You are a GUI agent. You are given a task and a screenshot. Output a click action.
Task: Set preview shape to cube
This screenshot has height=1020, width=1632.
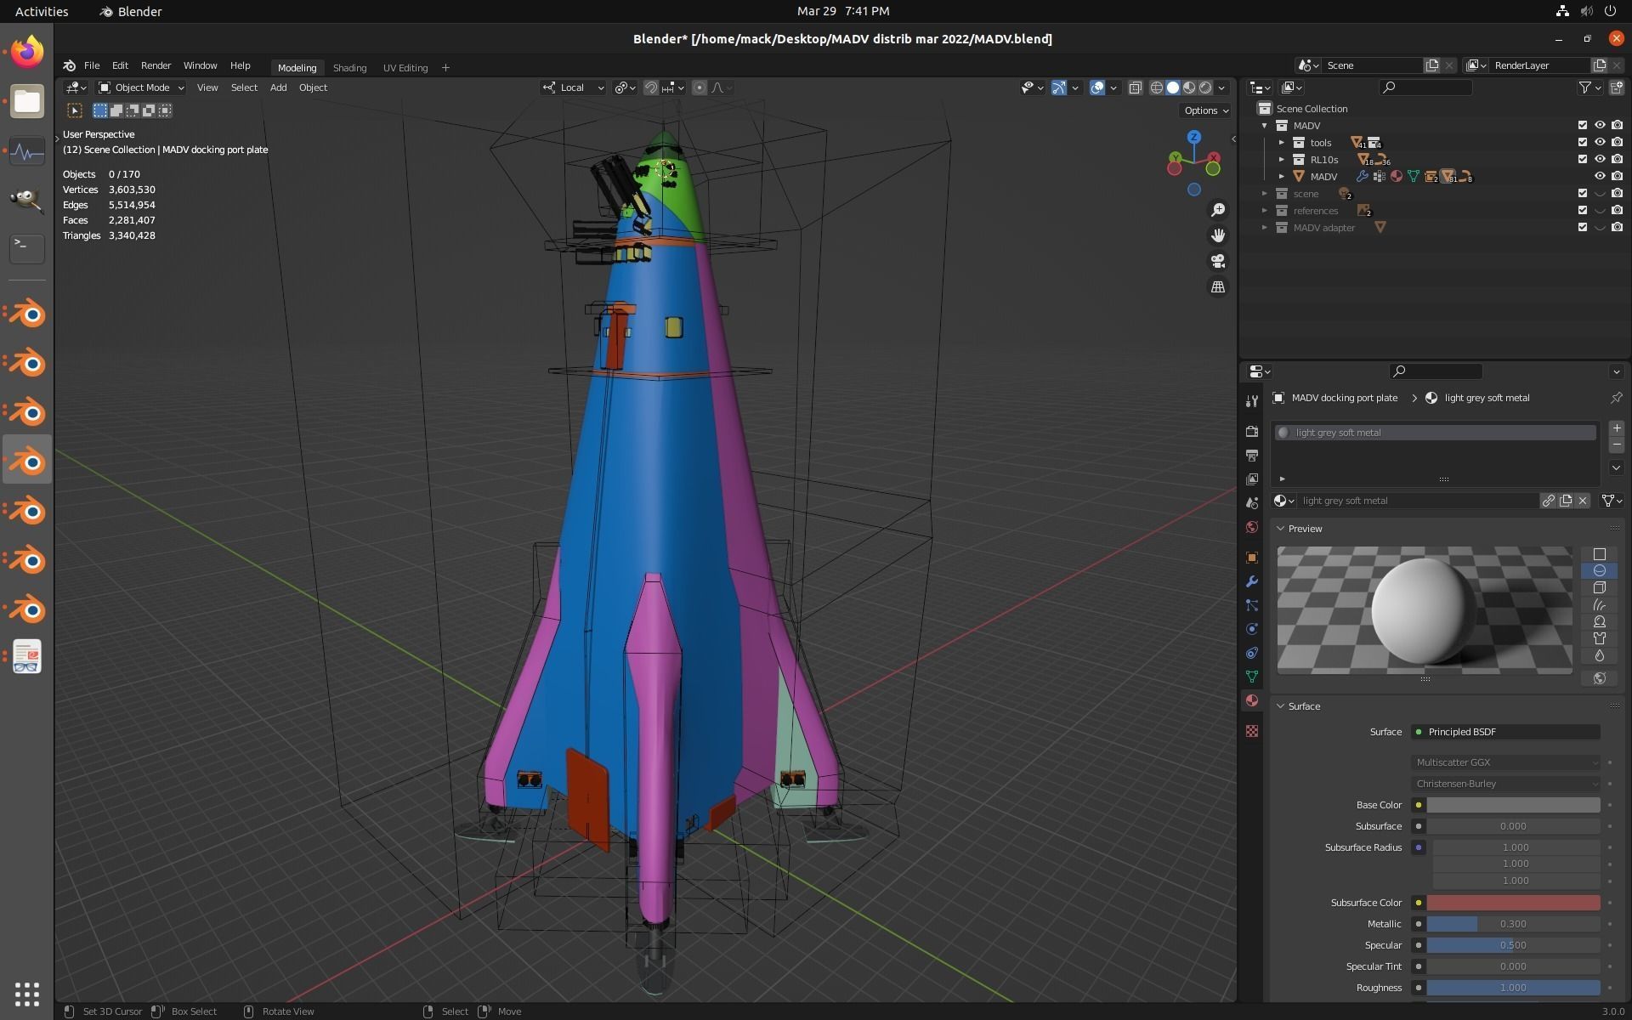tap(1599, 587)
